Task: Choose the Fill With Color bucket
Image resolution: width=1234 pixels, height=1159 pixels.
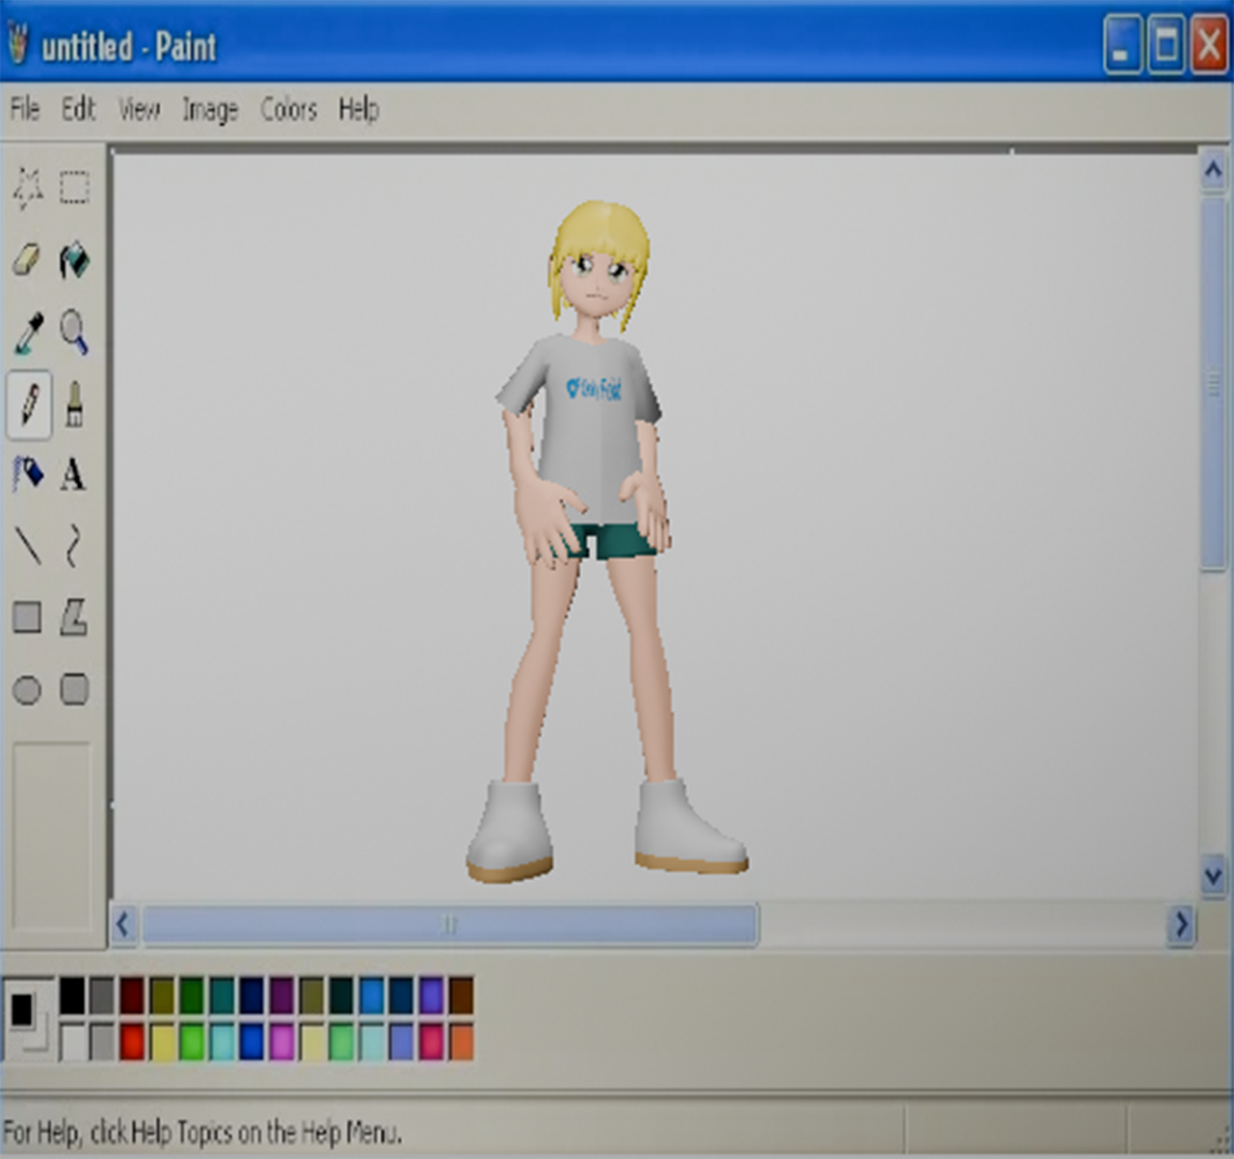Action: (x=74, y=259)
